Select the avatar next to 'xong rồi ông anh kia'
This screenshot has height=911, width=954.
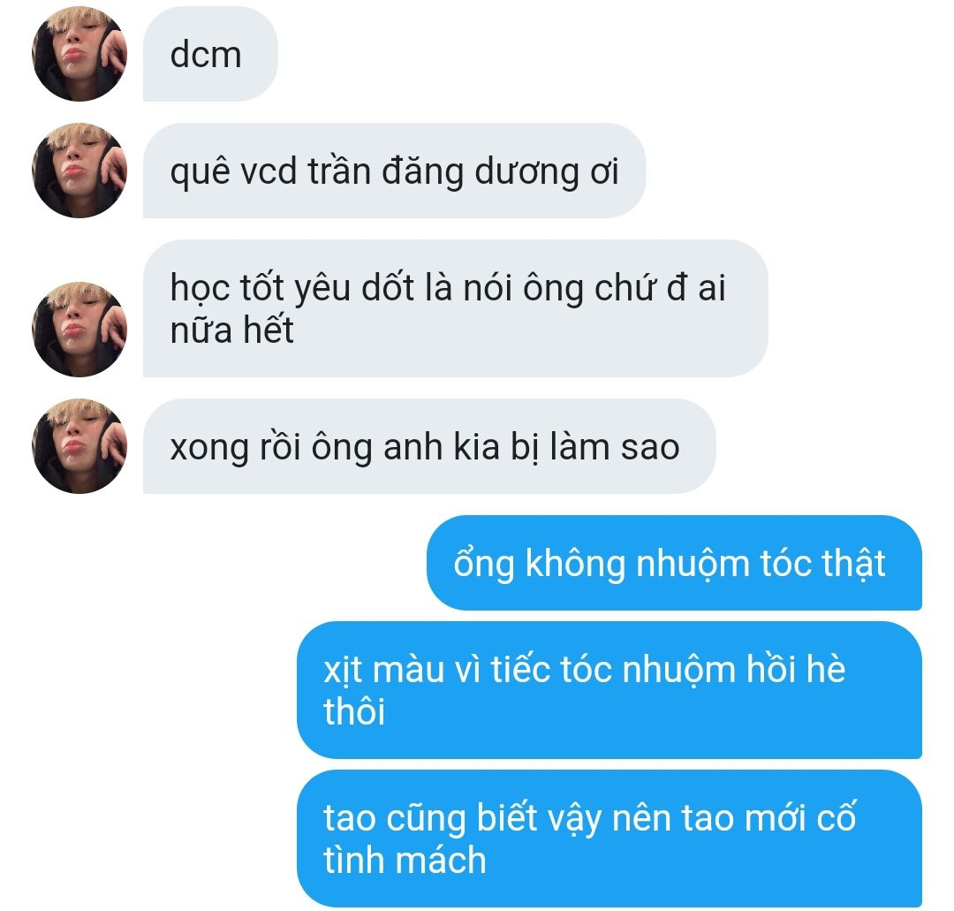(x=79, y=446)
